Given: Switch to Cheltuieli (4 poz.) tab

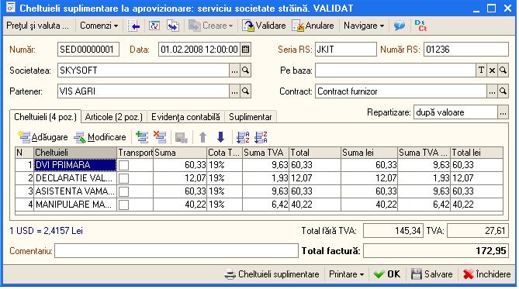Looking at the screenshot, I should click(x=45, y=117).
